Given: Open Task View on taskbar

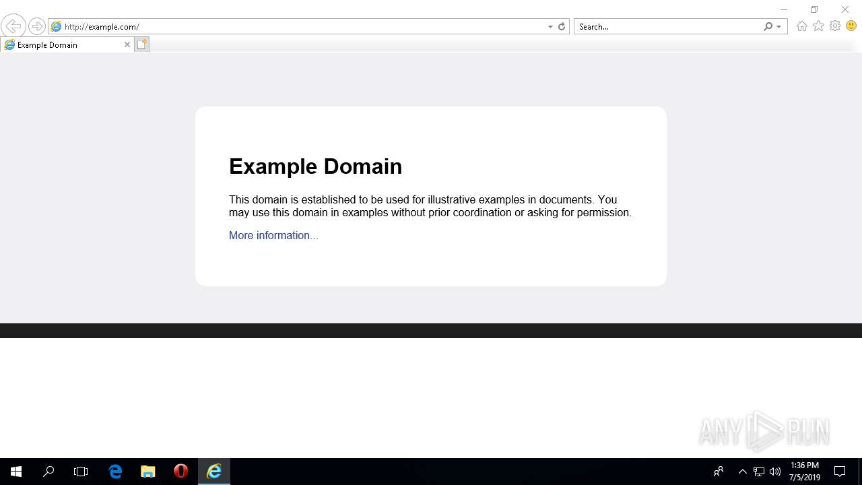Looking at the screenshot, I should tap(81, 472).
